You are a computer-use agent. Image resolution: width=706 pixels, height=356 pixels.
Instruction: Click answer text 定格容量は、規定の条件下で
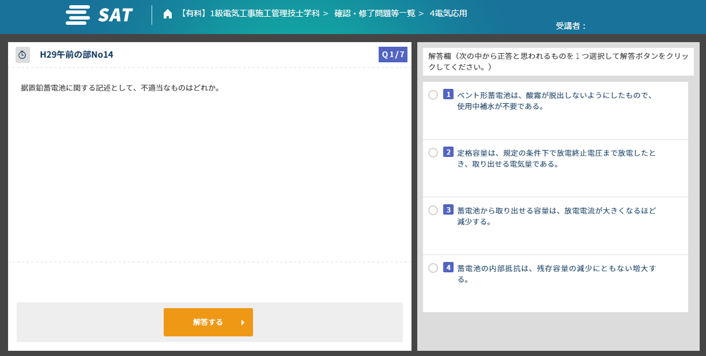(556, 158)
